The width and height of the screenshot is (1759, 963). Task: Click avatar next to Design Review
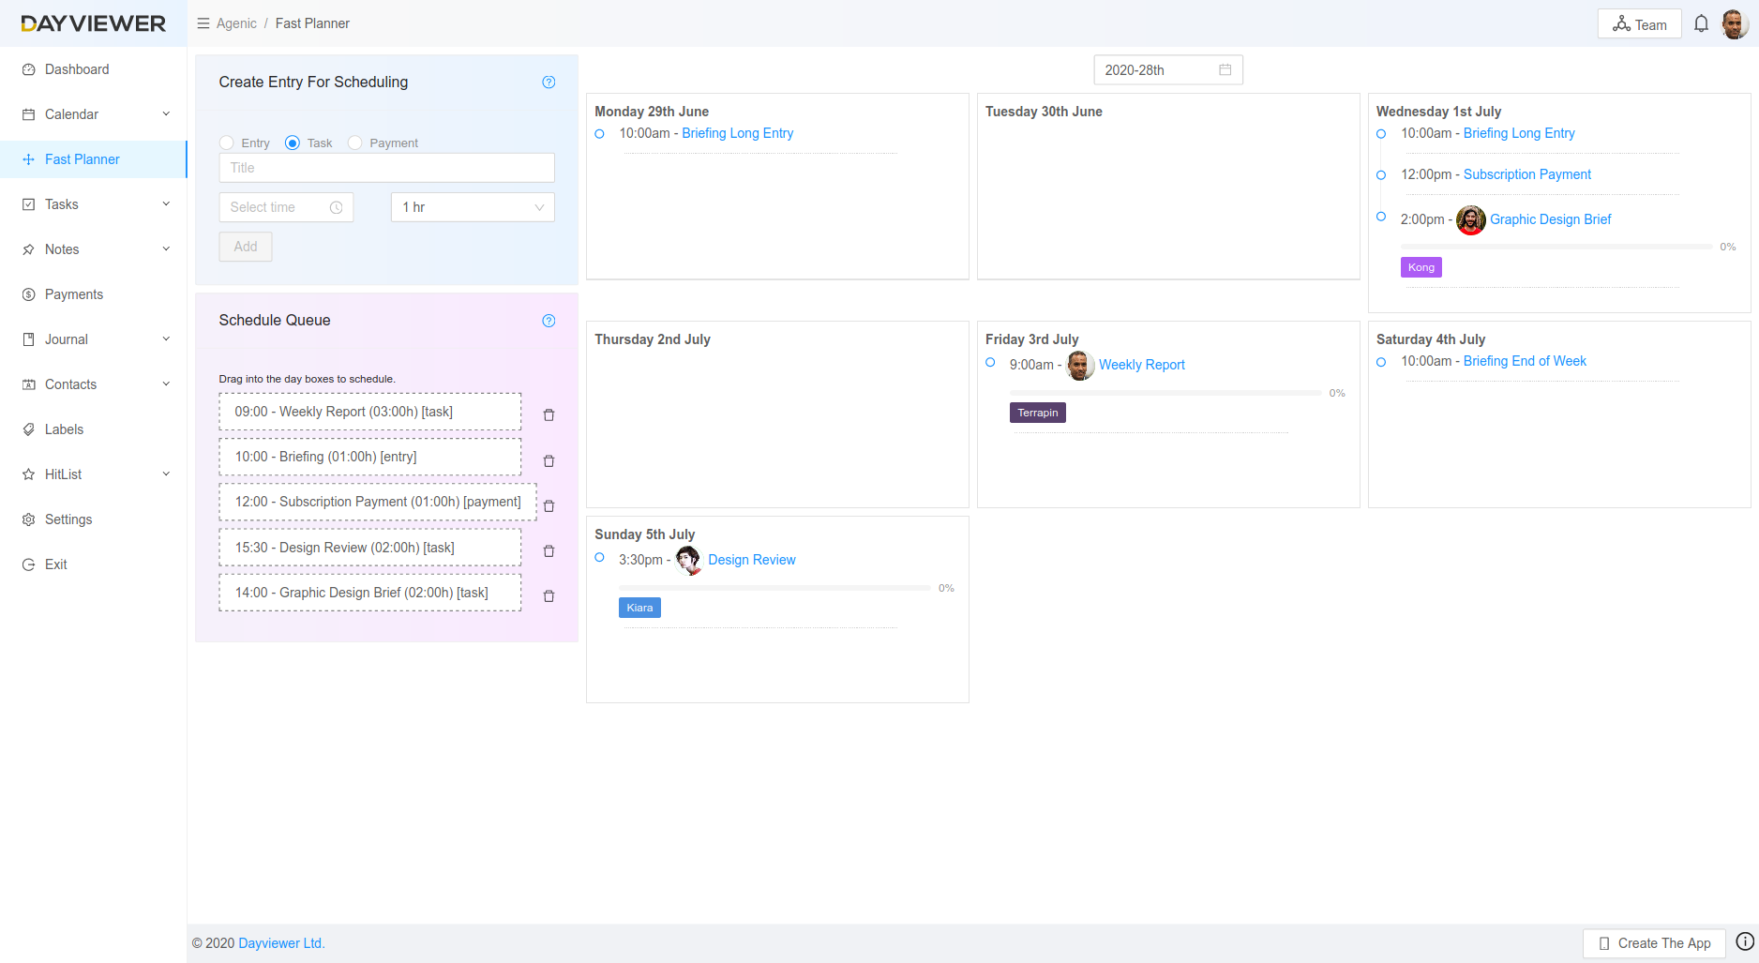click(x=689, y=561)
